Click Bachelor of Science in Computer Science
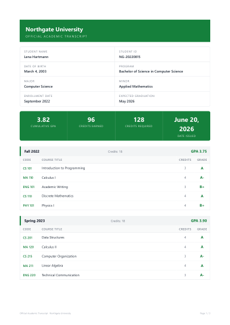Image resolution: width=230 pixels, height=325 pixels. [151, 71]
